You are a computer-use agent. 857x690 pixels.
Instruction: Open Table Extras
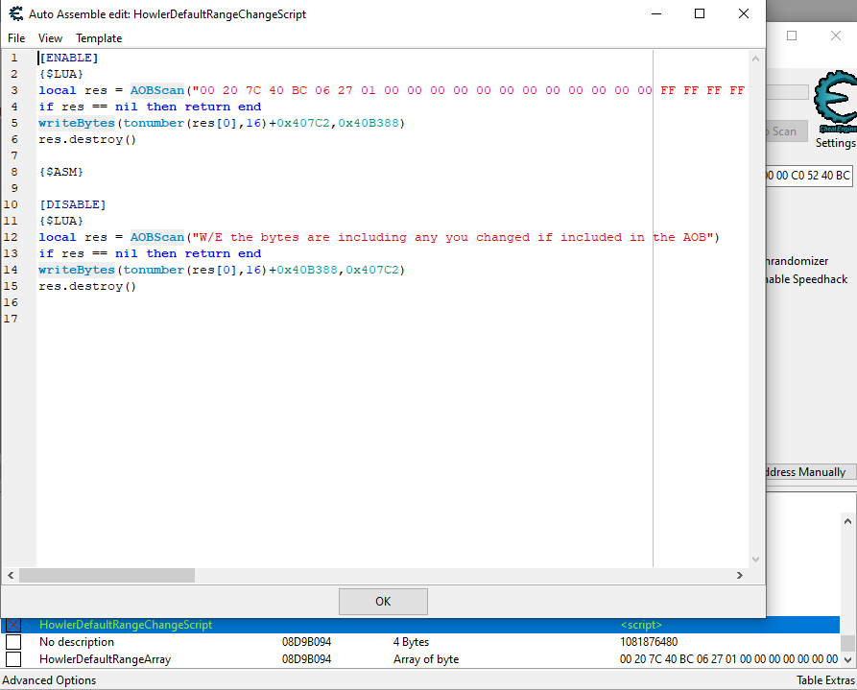825,680
